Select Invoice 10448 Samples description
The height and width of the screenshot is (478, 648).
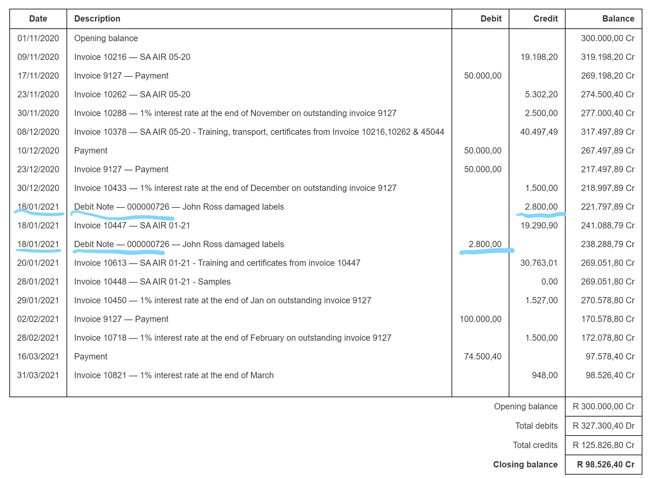point(152,282)
